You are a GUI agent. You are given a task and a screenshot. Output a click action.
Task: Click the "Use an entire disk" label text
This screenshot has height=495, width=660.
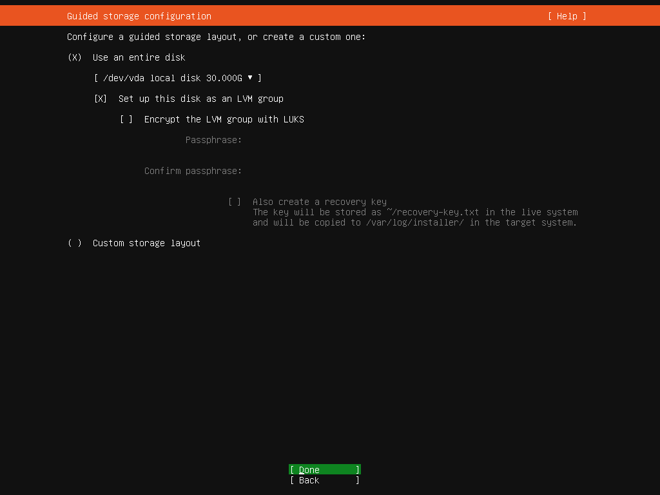point(139,57)
